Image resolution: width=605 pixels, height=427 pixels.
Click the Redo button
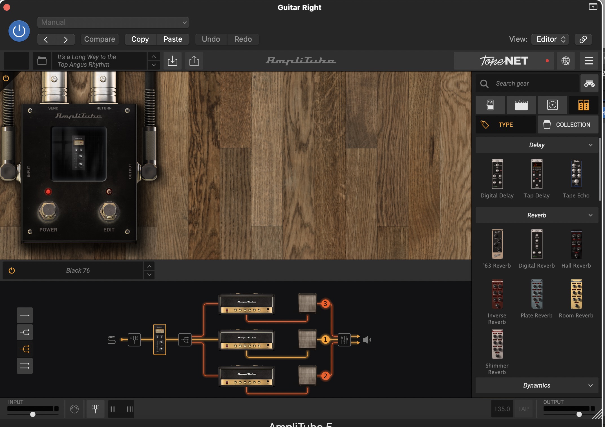click(x=243, y=39)
